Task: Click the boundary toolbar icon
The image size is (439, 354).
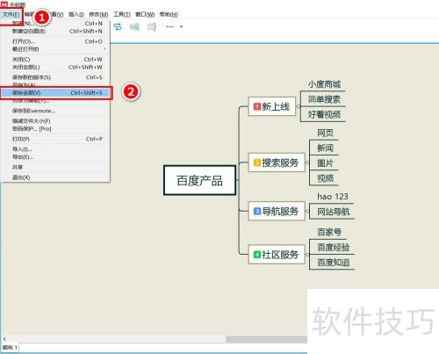Action: (134, 27)
